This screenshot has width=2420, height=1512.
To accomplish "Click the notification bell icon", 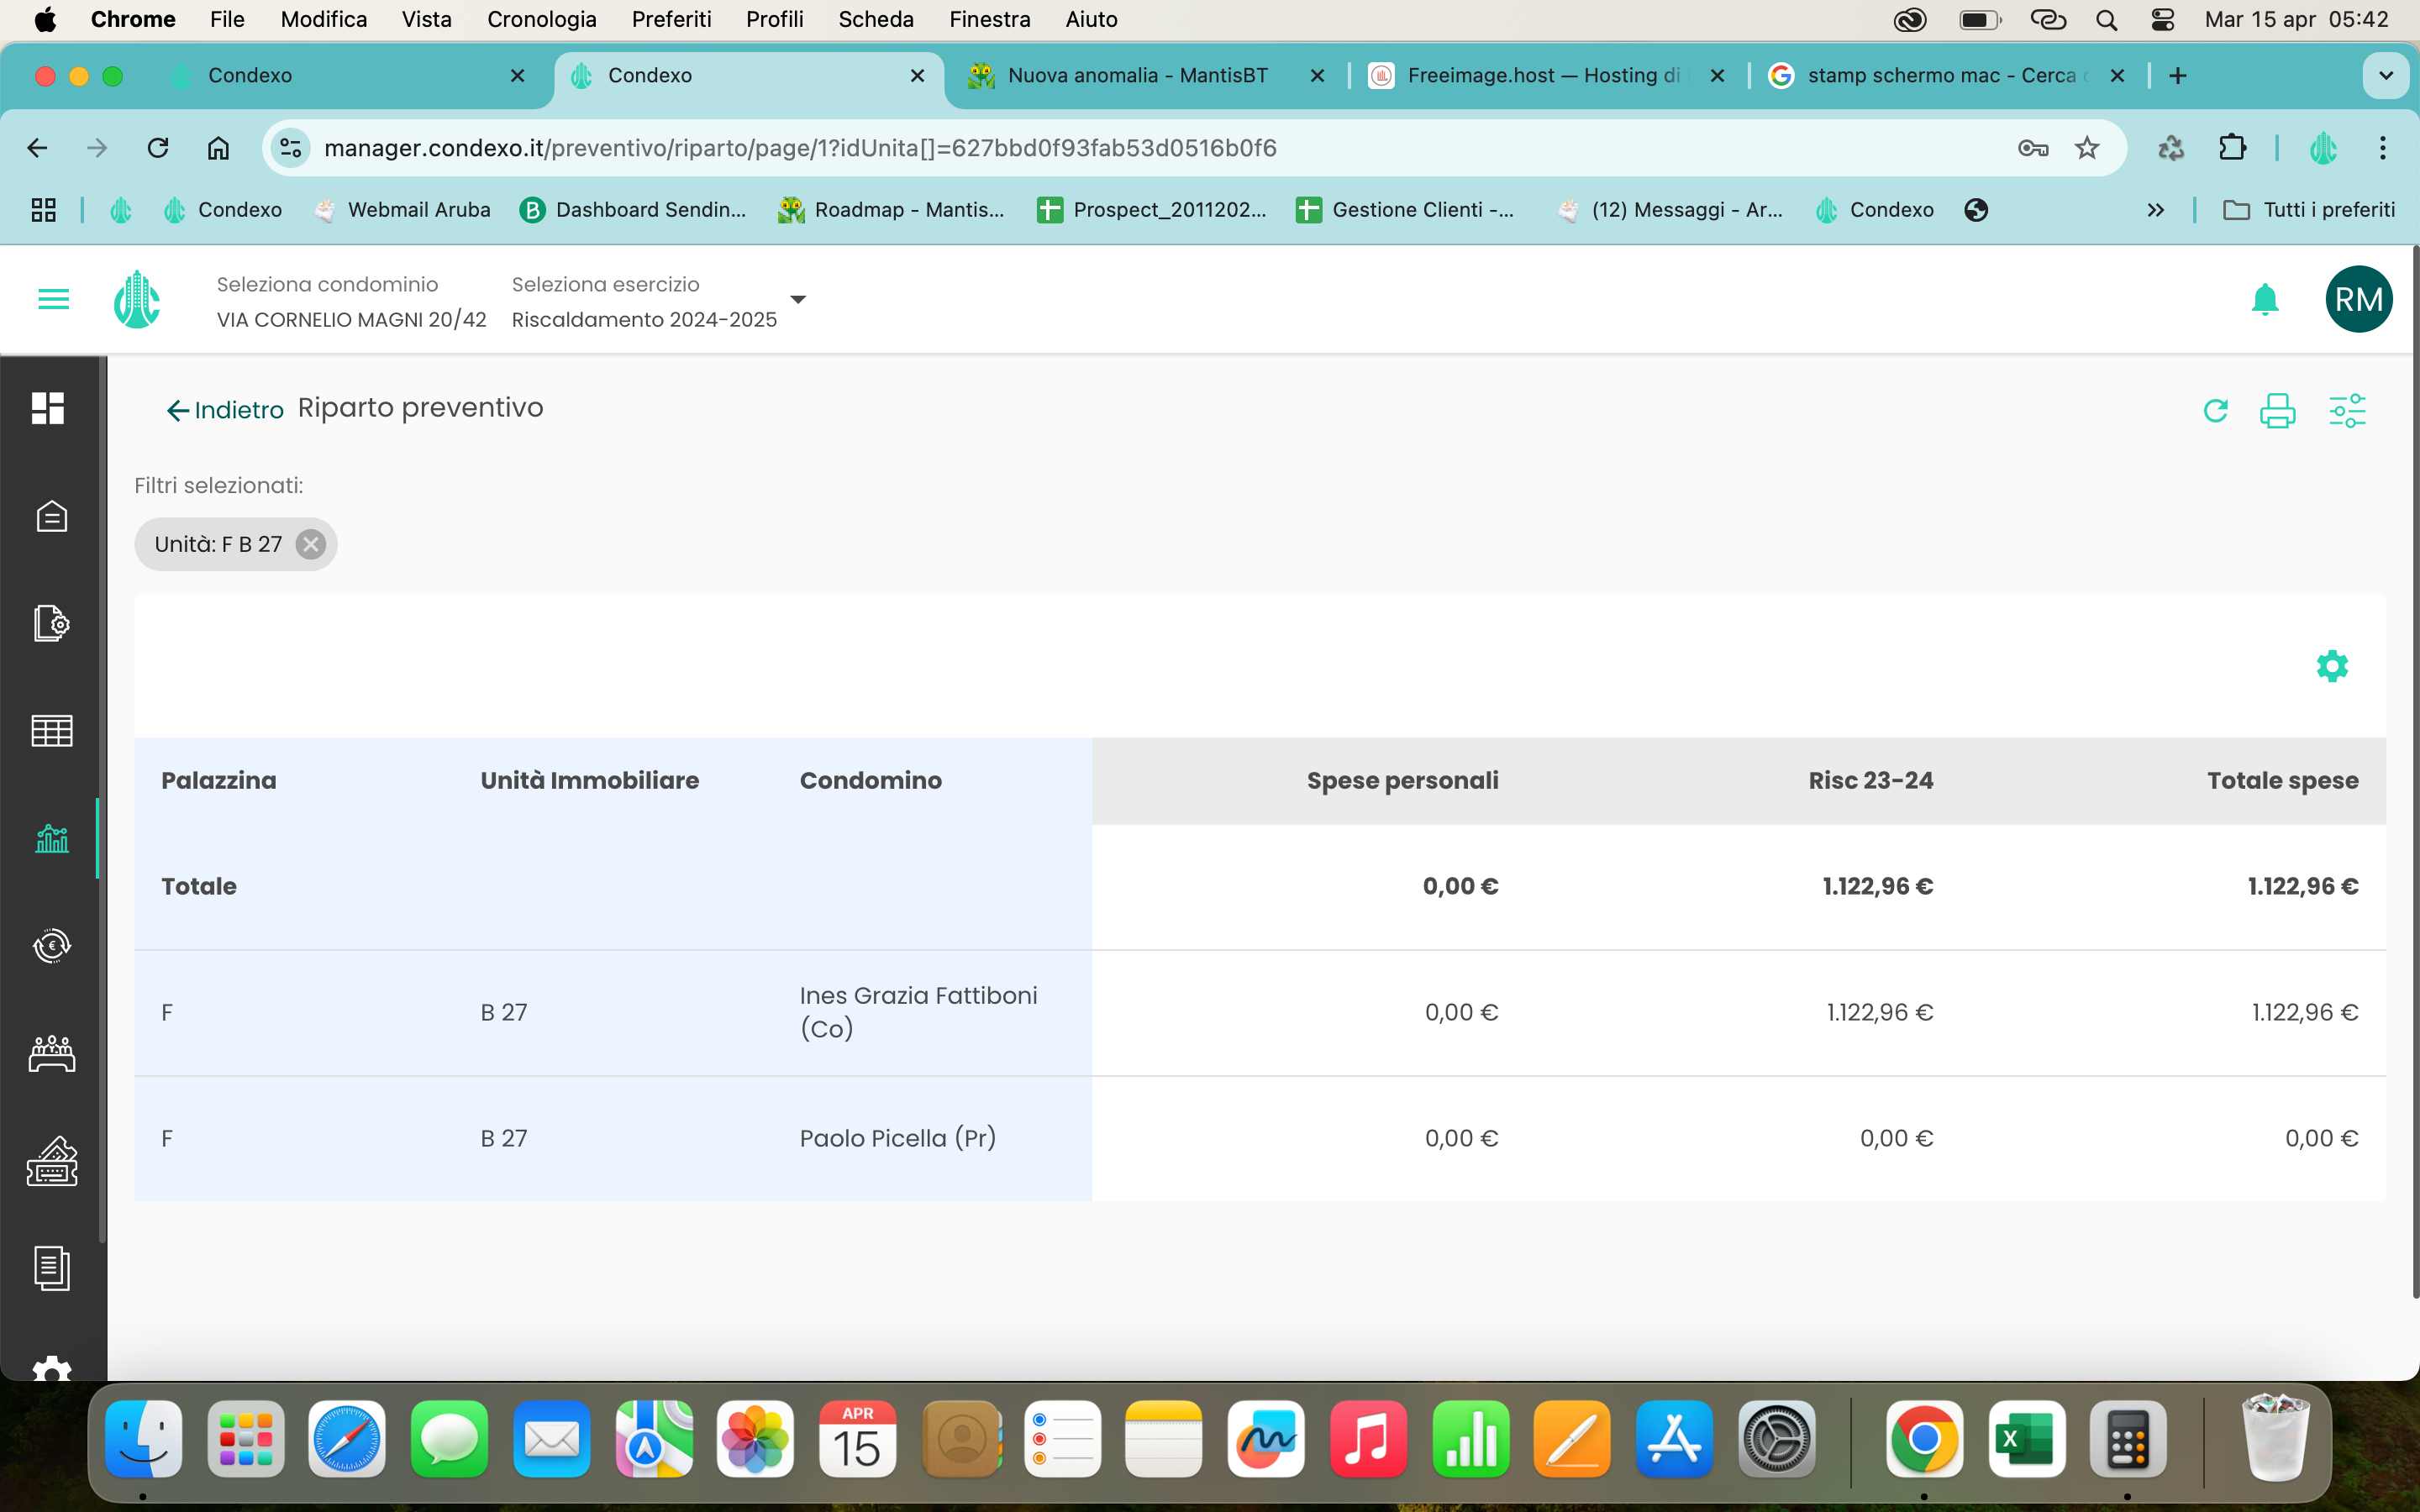I will [2264, 299].
